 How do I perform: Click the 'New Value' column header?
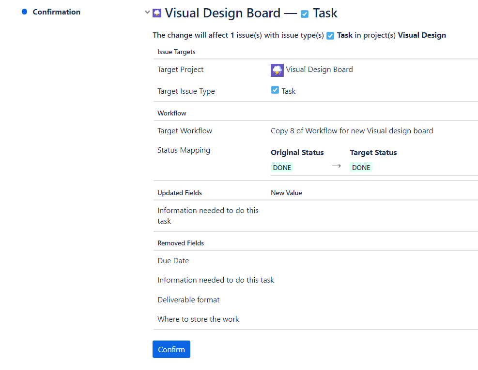(287, 193)
